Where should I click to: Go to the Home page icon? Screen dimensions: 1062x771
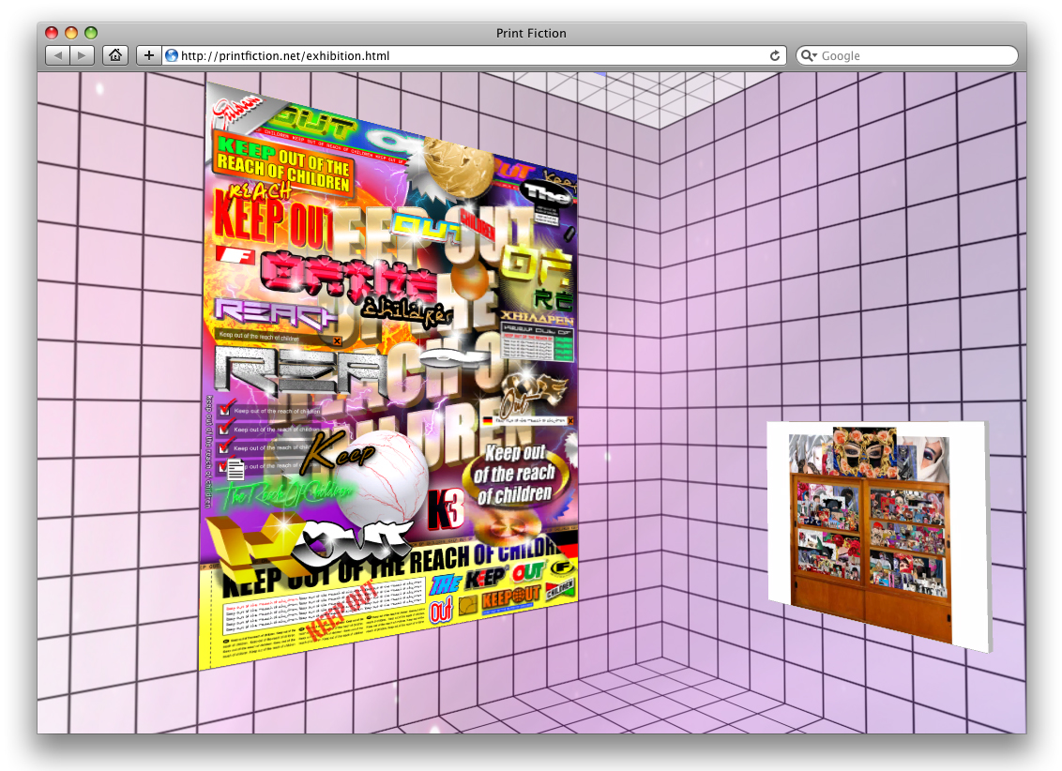pos(114,55)
